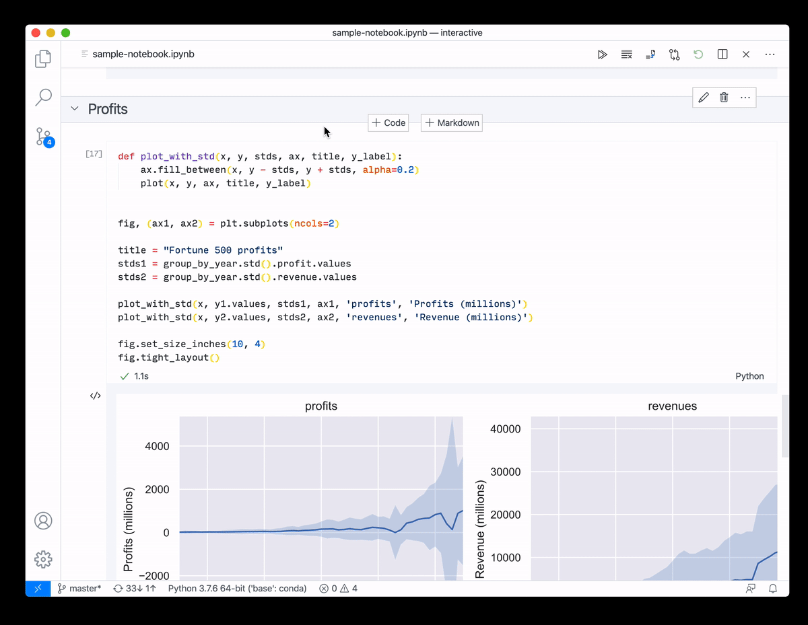The width and height of the screenshot is (808, 625).
Task: Run all notebook cells
Action: (603, 54)
